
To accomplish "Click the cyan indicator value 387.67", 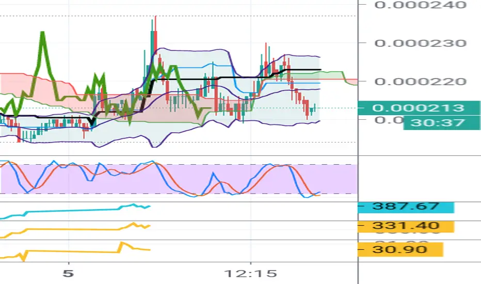I will click(406, 206).
